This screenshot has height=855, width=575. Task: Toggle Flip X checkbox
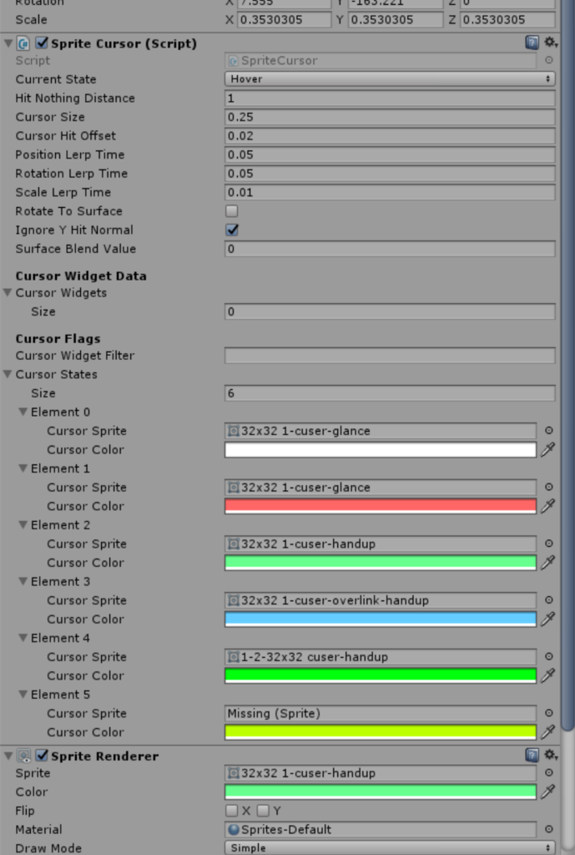point(232,810)
